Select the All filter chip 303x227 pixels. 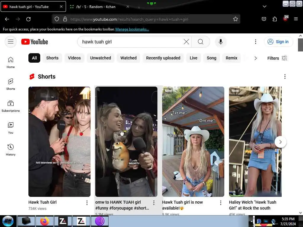pyautogui.click(x=34, y=58)
